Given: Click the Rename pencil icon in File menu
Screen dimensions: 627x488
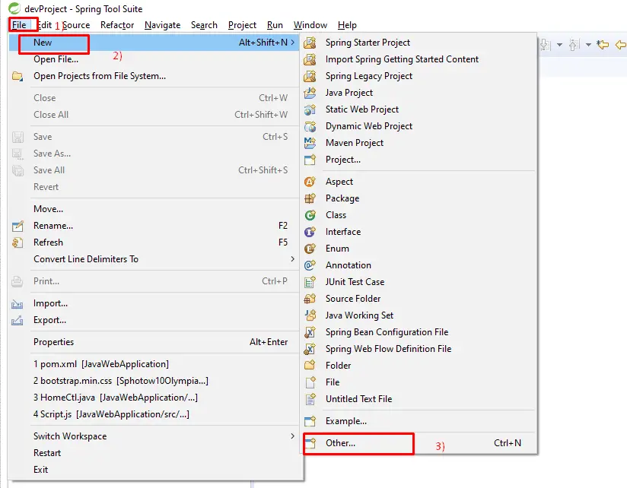Looking at the screenshot, I should coord(18,226).
